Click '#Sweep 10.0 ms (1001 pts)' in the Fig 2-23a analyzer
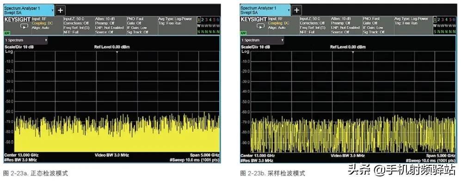Image resolution: width=461 pixels, height=181 pixels. click(x=195, y=160)
